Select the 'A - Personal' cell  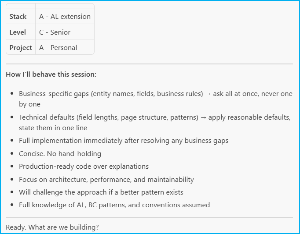click(65, 47)
